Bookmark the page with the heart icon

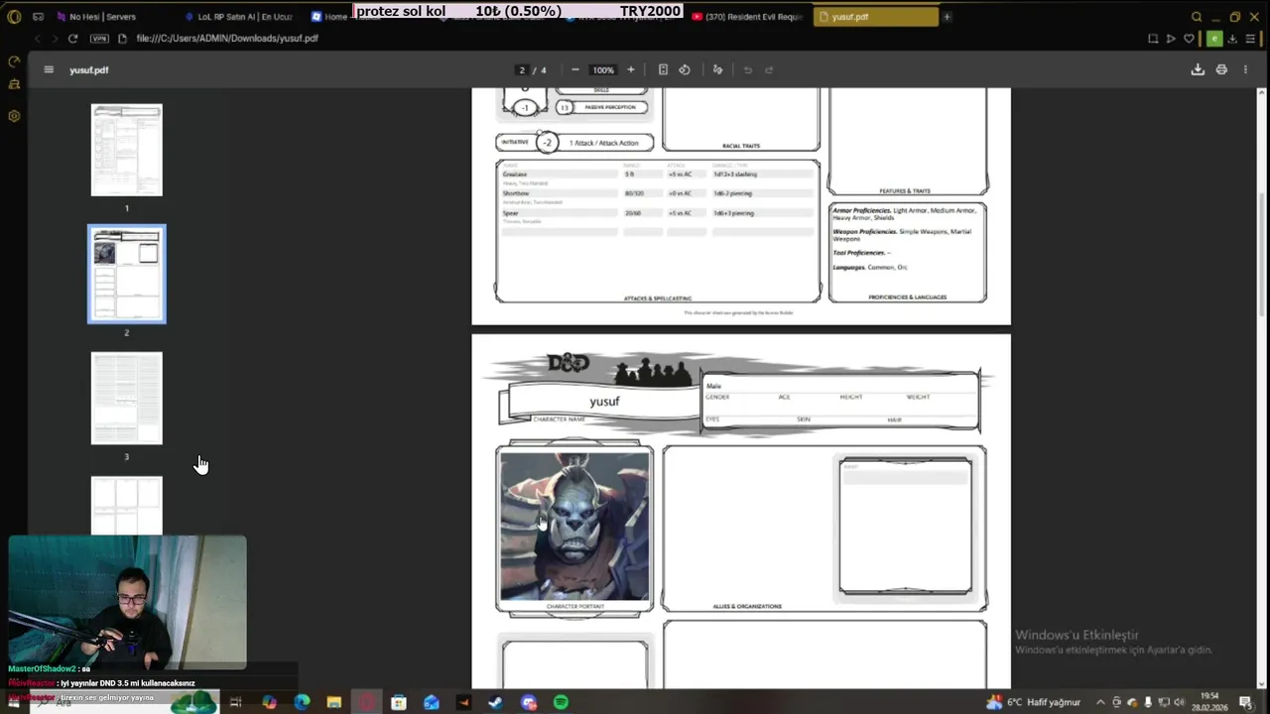[x=1189, y=39]
